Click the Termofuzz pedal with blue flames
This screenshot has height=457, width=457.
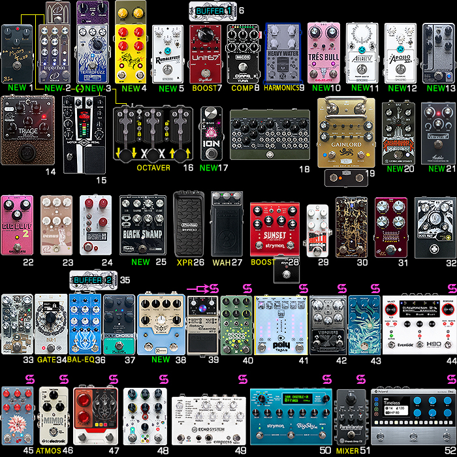pyautogui.click(x=93, y=54)
